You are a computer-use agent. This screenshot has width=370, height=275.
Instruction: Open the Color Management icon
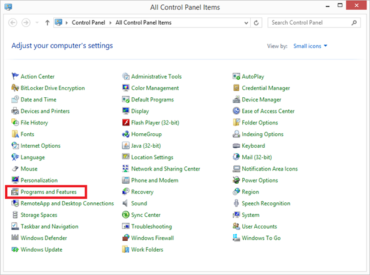(125, 88)
